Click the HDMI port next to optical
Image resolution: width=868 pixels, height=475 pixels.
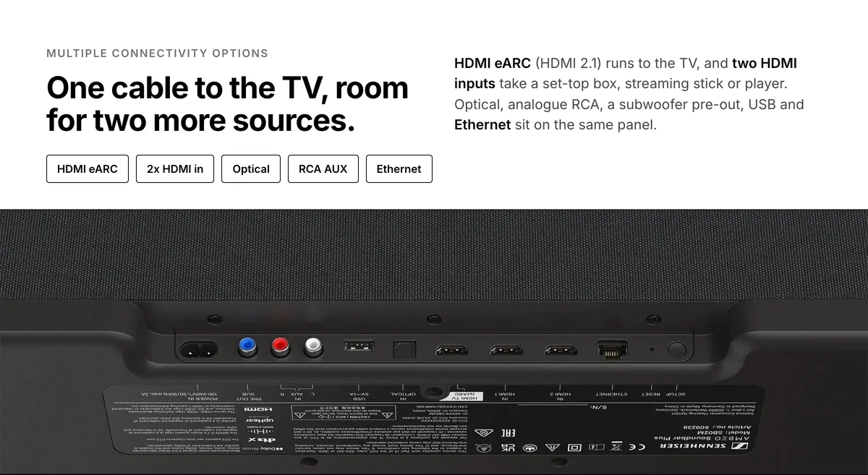pyautogui.click(x=451, y=351)
